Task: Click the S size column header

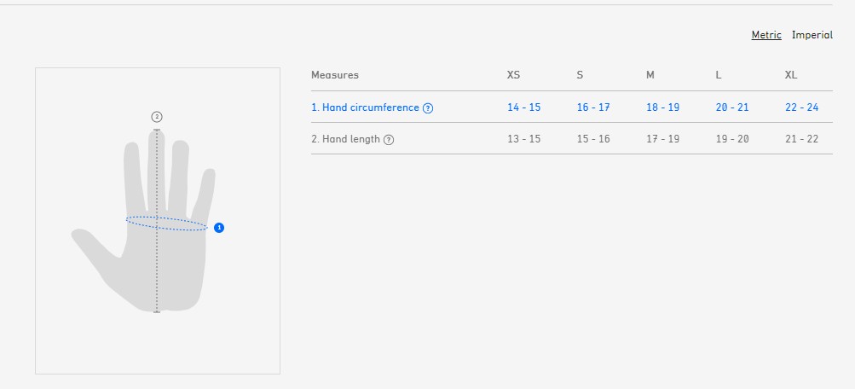Action: point(580,75)
